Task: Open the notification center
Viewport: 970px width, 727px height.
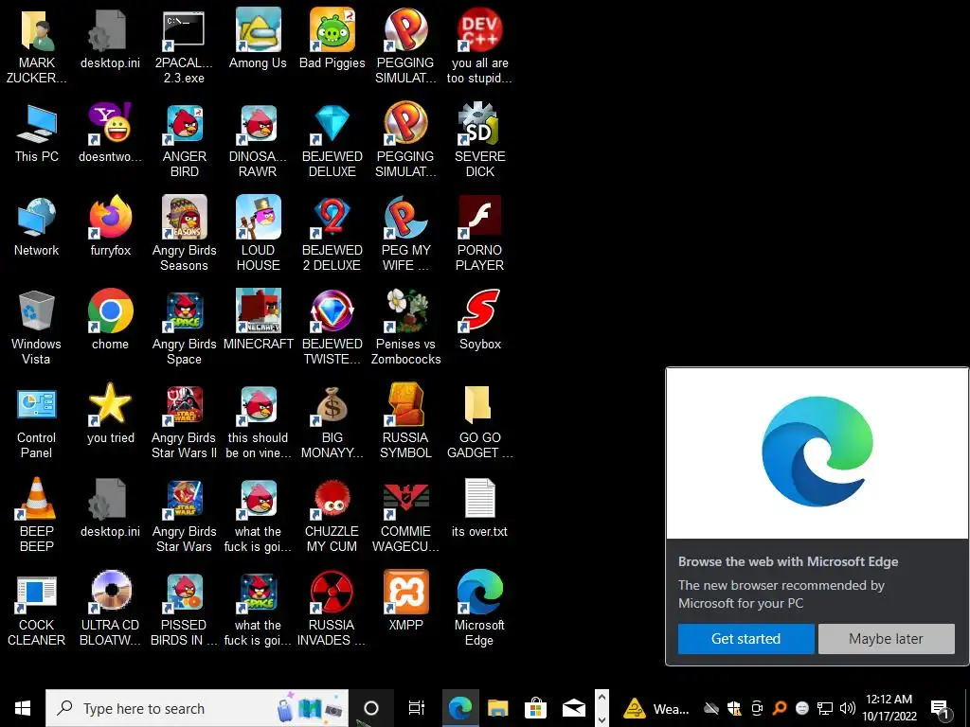Action: (940, 708)
